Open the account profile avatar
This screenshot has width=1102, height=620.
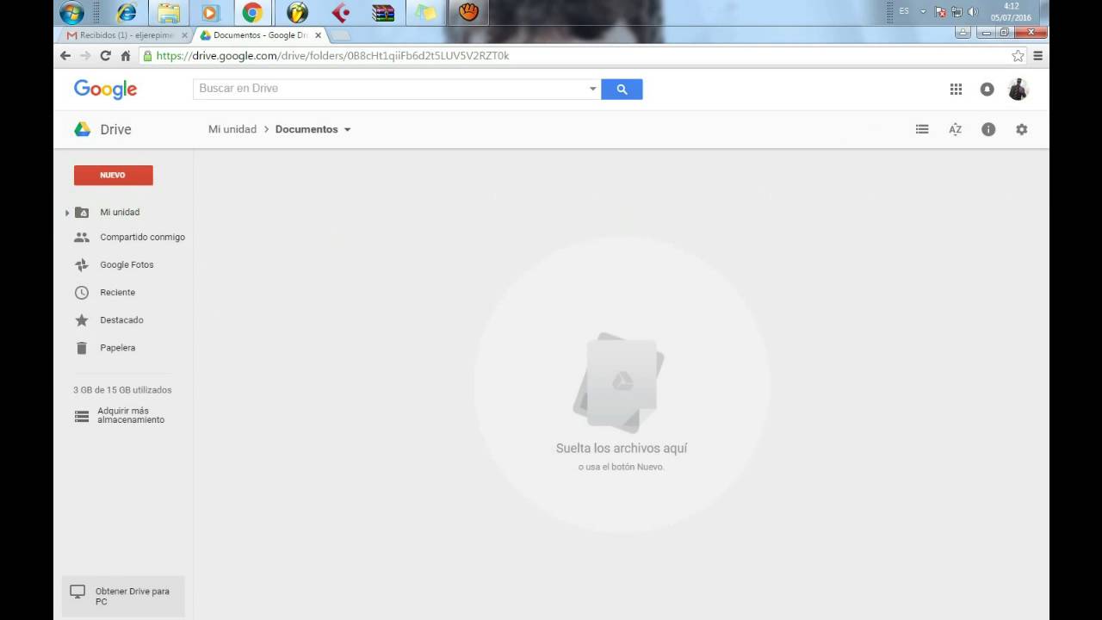click(x=1018, y=89)
